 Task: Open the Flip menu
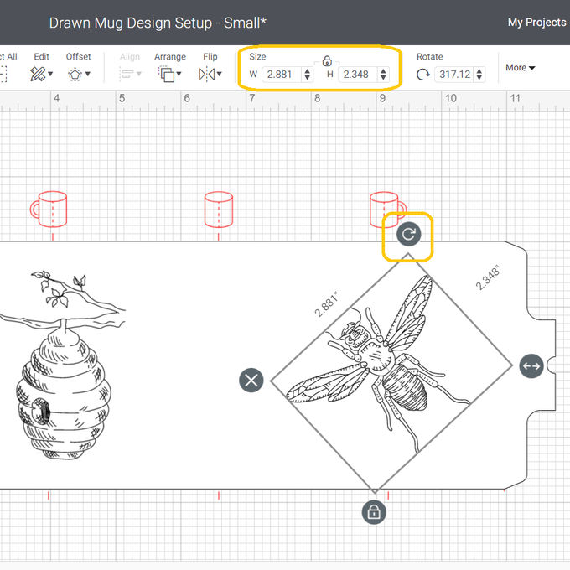[210, 74]
